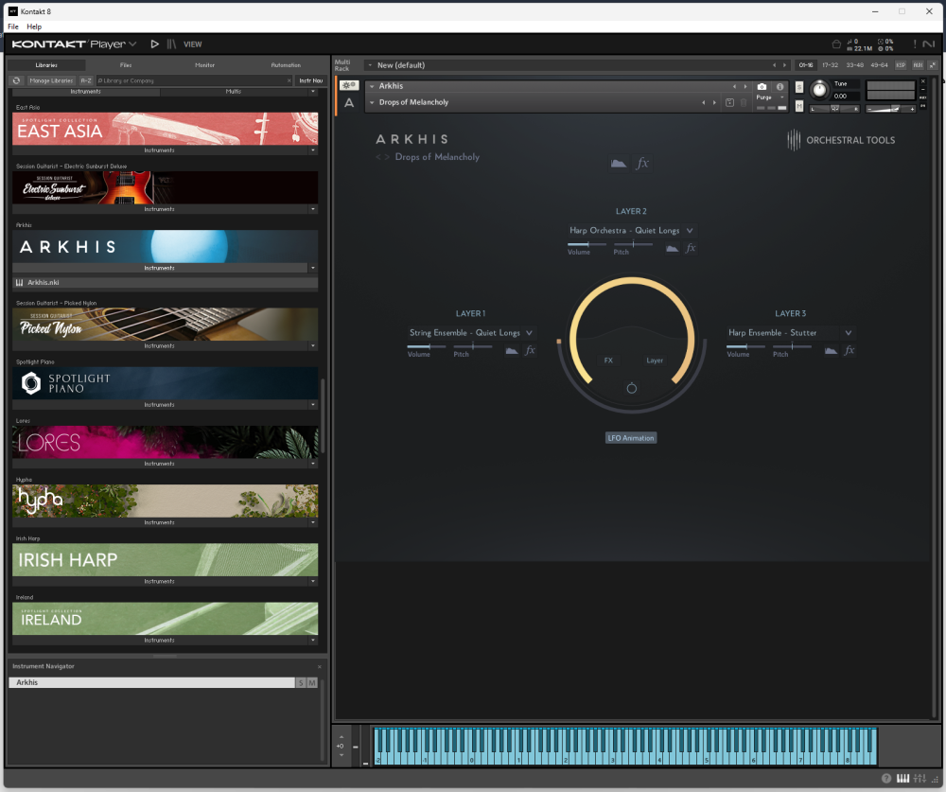Switch to the Files tab
Screen dimensions: 946x792
[x=126, y=65]
